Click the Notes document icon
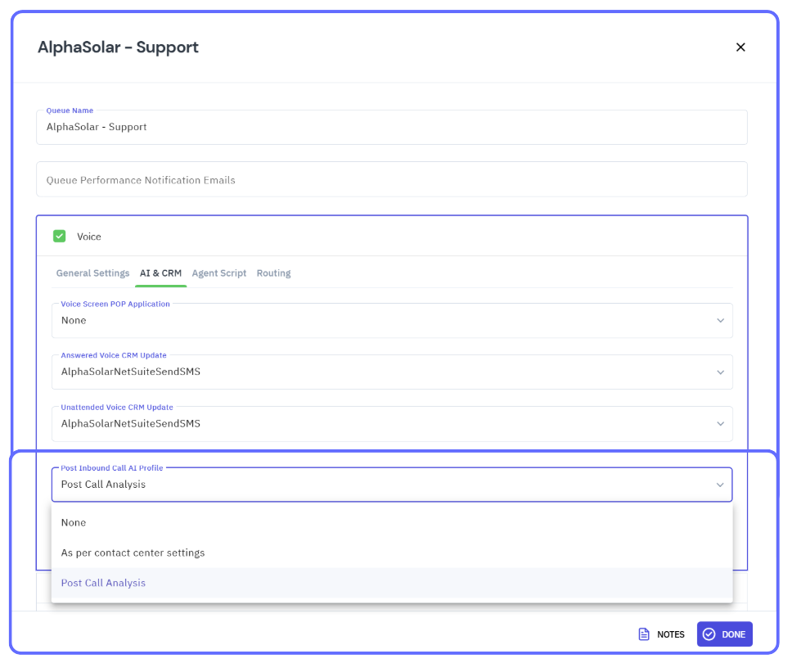The width and height of the screenshot is (792, 663). 644,634
